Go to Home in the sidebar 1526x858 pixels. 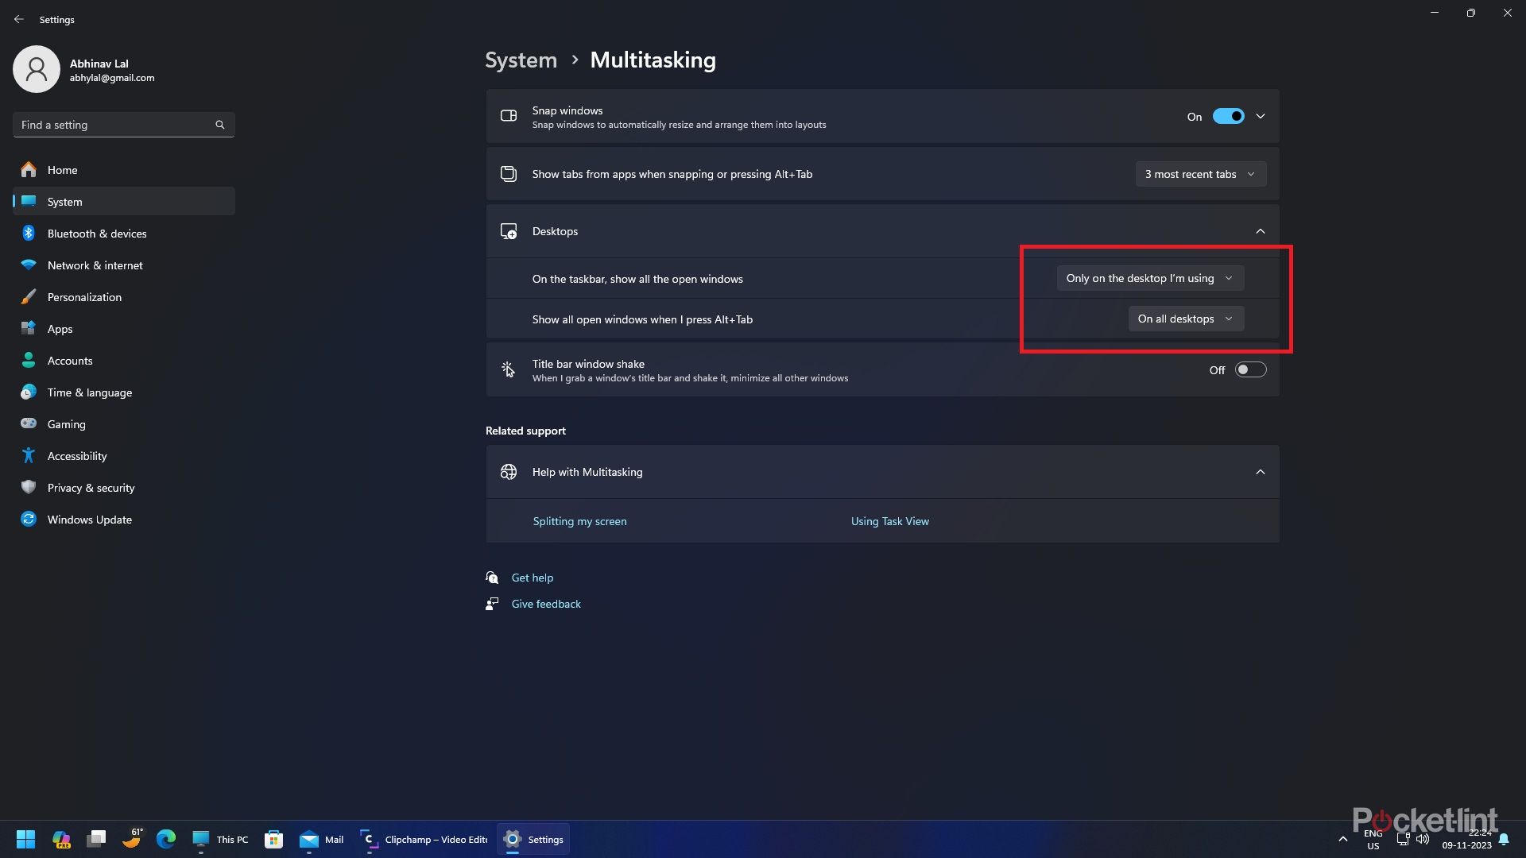point(62,169)
